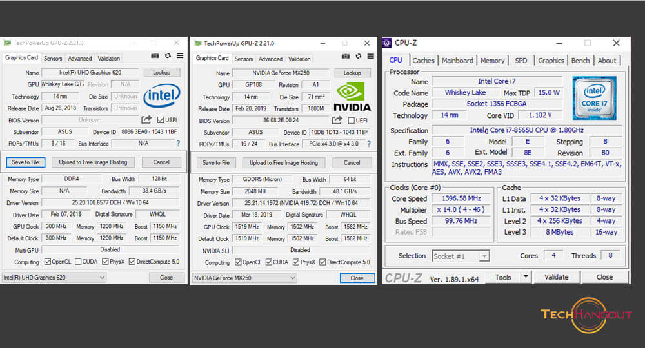Click the refresh icon in NVIDIA GPU-Z window

358,56
